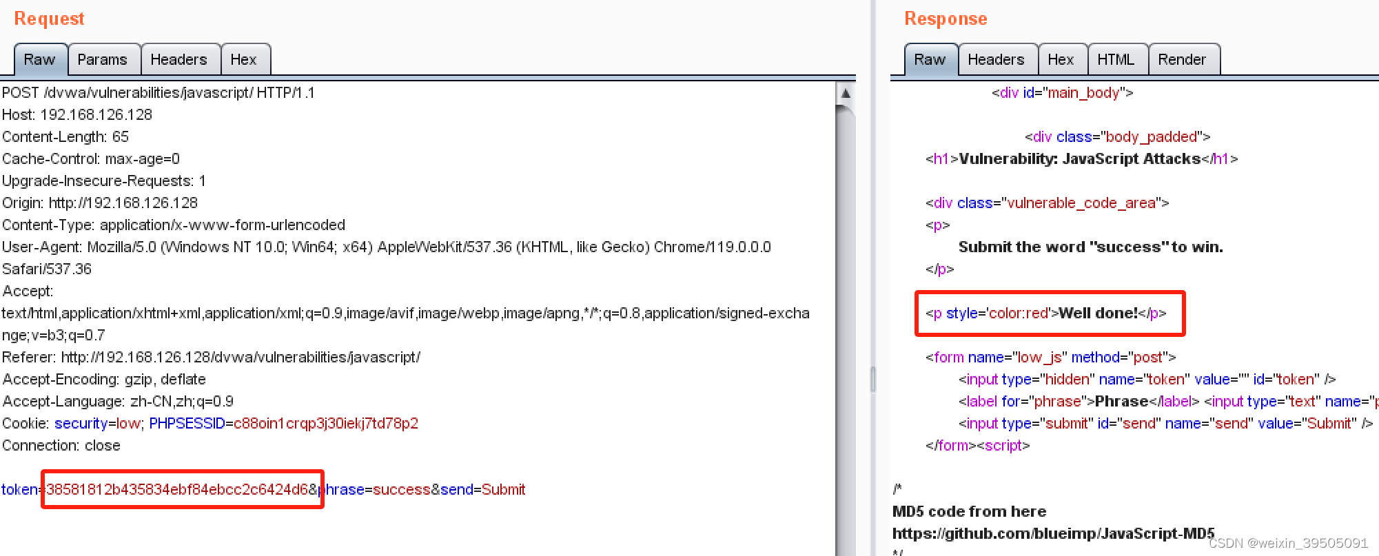Click the Cache-Control: max-age=0 header
This screenshot has width=1379, height=556.
coord(91,158)
